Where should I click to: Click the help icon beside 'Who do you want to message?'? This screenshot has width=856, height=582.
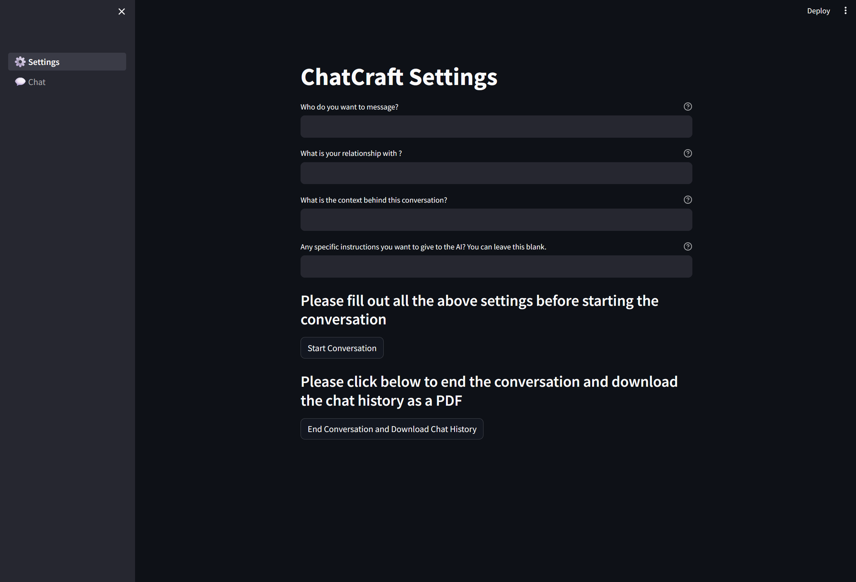(687, 107)
